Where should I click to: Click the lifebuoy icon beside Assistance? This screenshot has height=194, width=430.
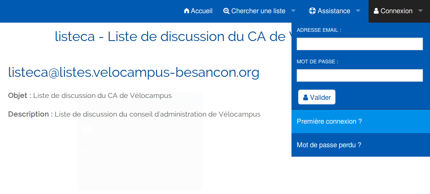(312, 11)
